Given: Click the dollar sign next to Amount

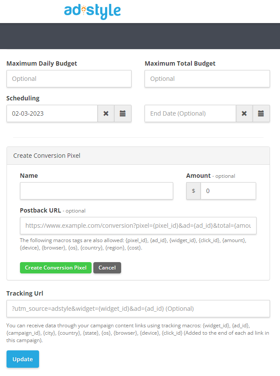Looking at the screenshot, I should (194, 191).
